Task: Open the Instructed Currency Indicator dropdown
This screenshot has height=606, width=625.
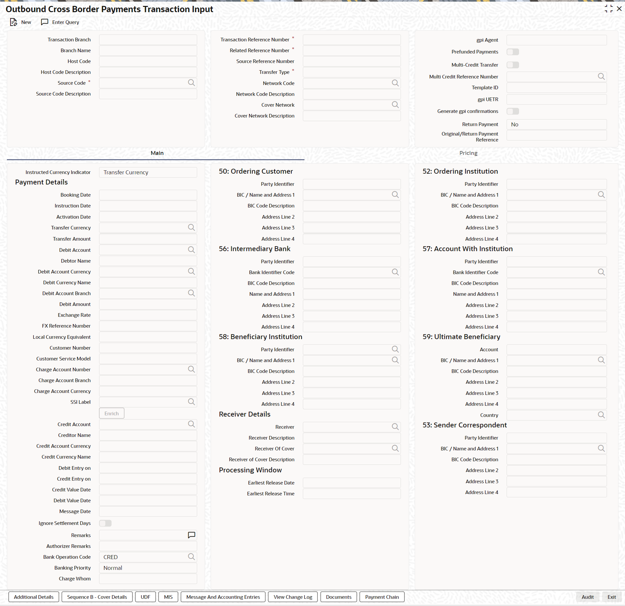Action: point(148,172)
